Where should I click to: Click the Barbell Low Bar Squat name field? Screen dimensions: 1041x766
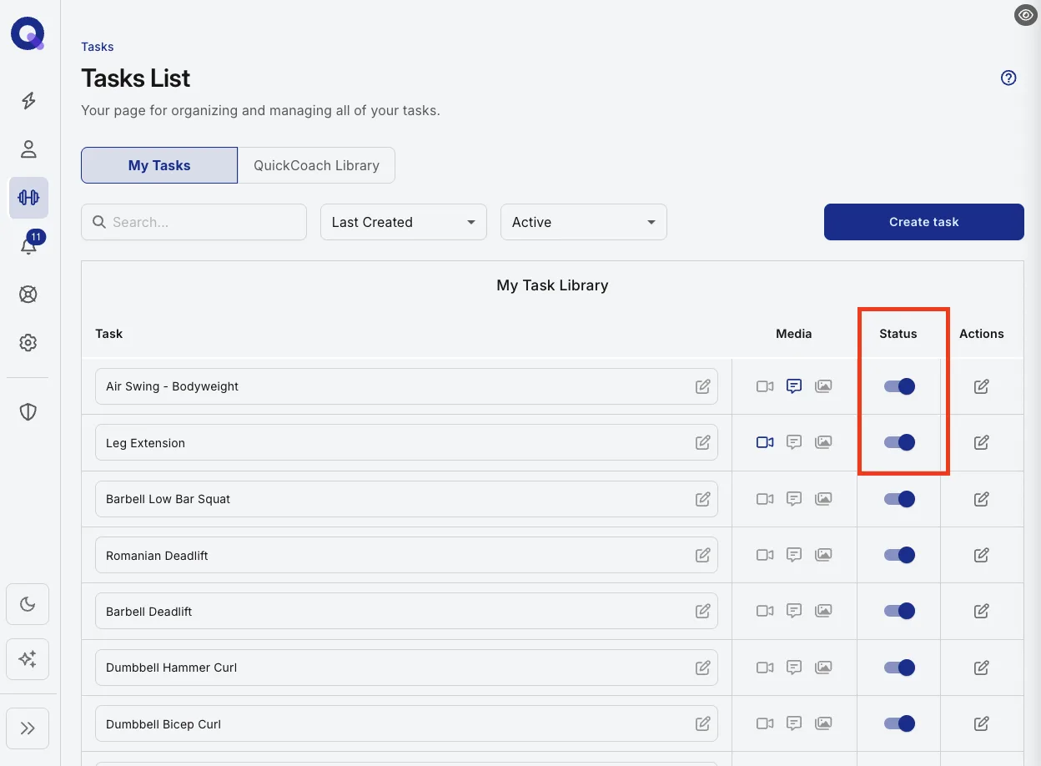point(406,499)
